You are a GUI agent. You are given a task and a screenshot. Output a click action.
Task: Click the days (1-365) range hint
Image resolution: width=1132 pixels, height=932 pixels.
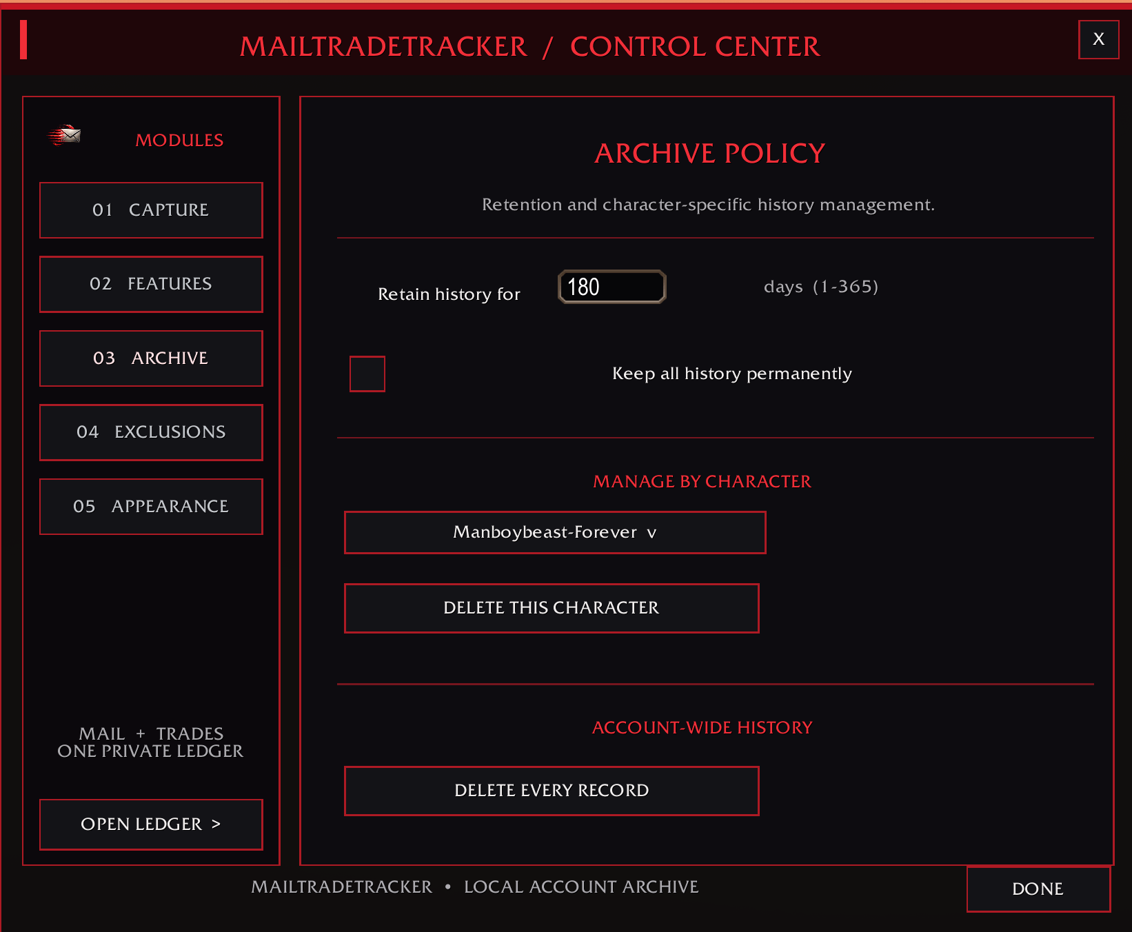pyautogui.click(x=821, y=287)
